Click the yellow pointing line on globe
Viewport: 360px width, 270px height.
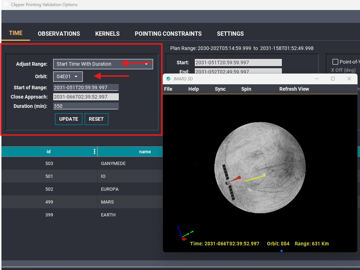point(255,178)
